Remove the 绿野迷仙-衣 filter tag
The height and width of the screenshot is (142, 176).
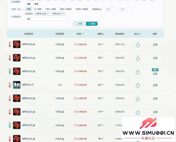pyautogui.click(x=63, y=14)
